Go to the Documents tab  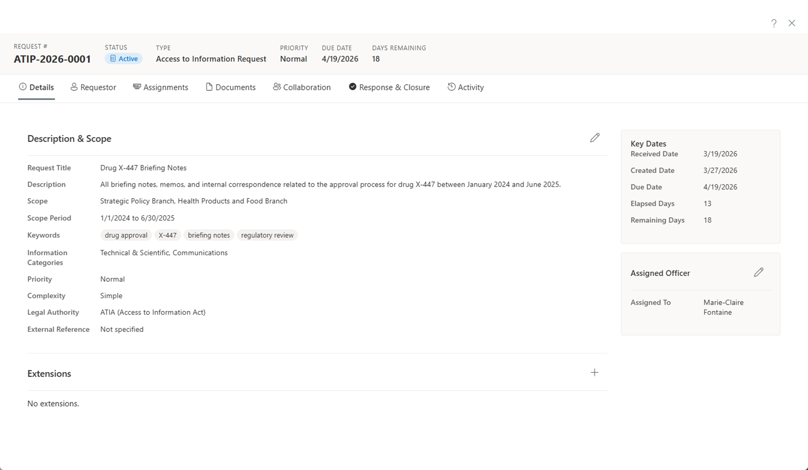point(231,87)
